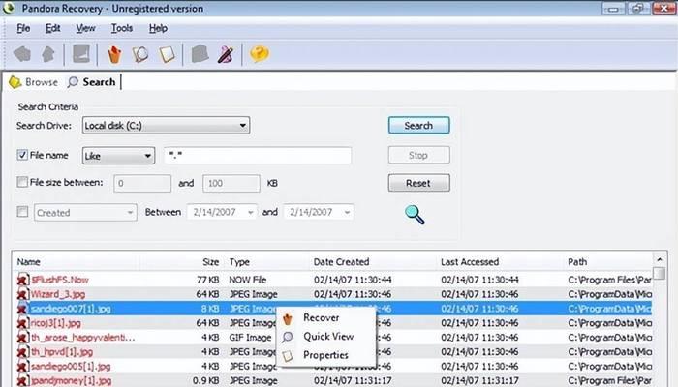The height and width of the screenshot is (387, 678).
Task: Click the orange Recover toolbar icon
Action: click(114, 54)
